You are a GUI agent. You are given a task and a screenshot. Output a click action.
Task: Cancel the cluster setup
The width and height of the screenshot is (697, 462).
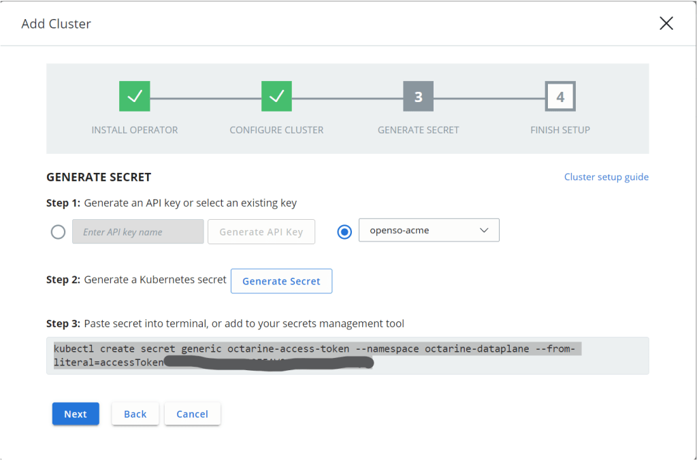point(192,414)
